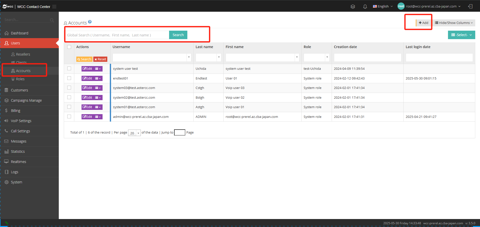The image size is (480, 227).
Task: Click the root user avatar
Action: coord(401,6)
